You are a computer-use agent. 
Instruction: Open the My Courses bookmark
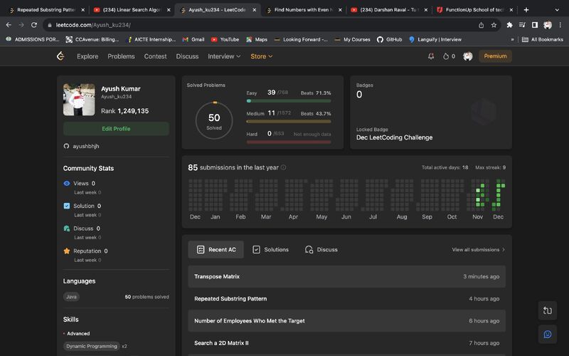click(352, 39)
